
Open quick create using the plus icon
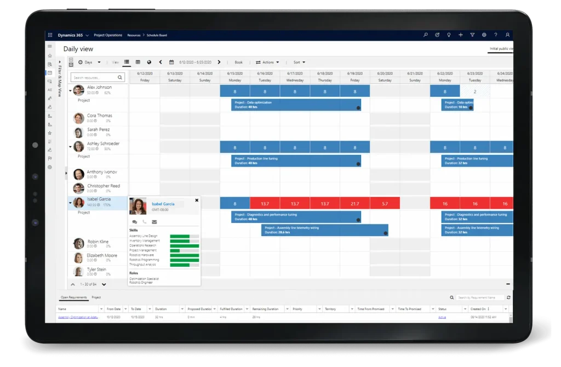461,35
